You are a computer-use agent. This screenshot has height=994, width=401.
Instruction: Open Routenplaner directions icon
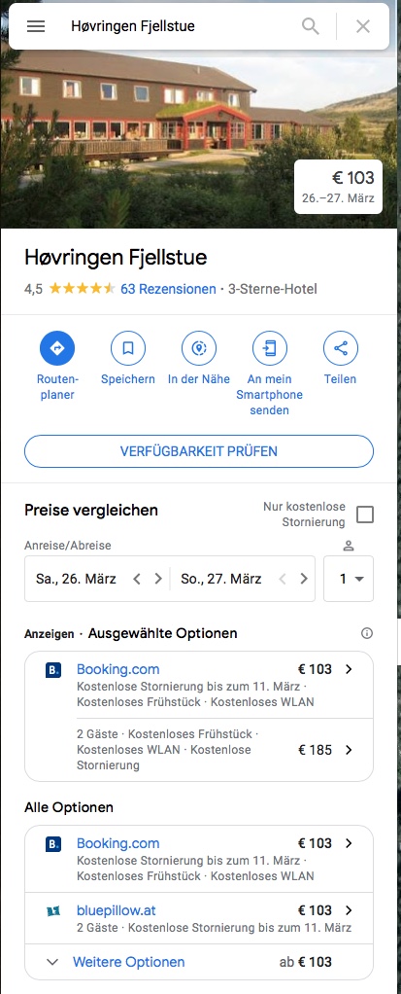point(57,348)
